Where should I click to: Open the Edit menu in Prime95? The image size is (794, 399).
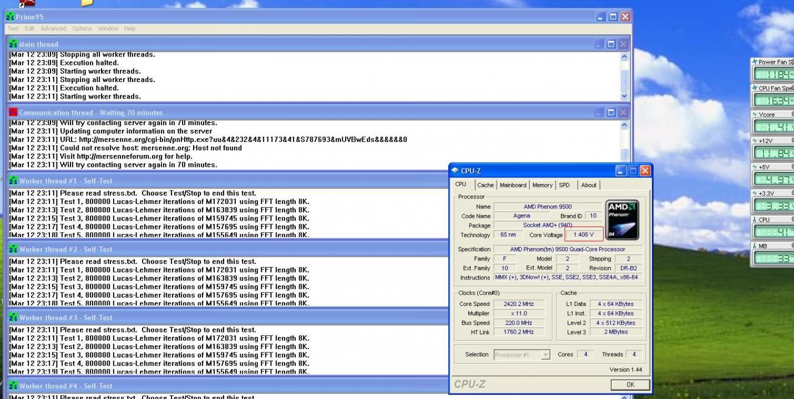tap(29, 28)
